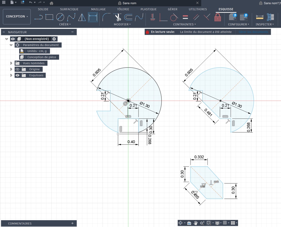This screenshot has width=281, height=227.
Task: Show the hidden Origine folder
Action: pyautogui.click(x=17, y=69)
